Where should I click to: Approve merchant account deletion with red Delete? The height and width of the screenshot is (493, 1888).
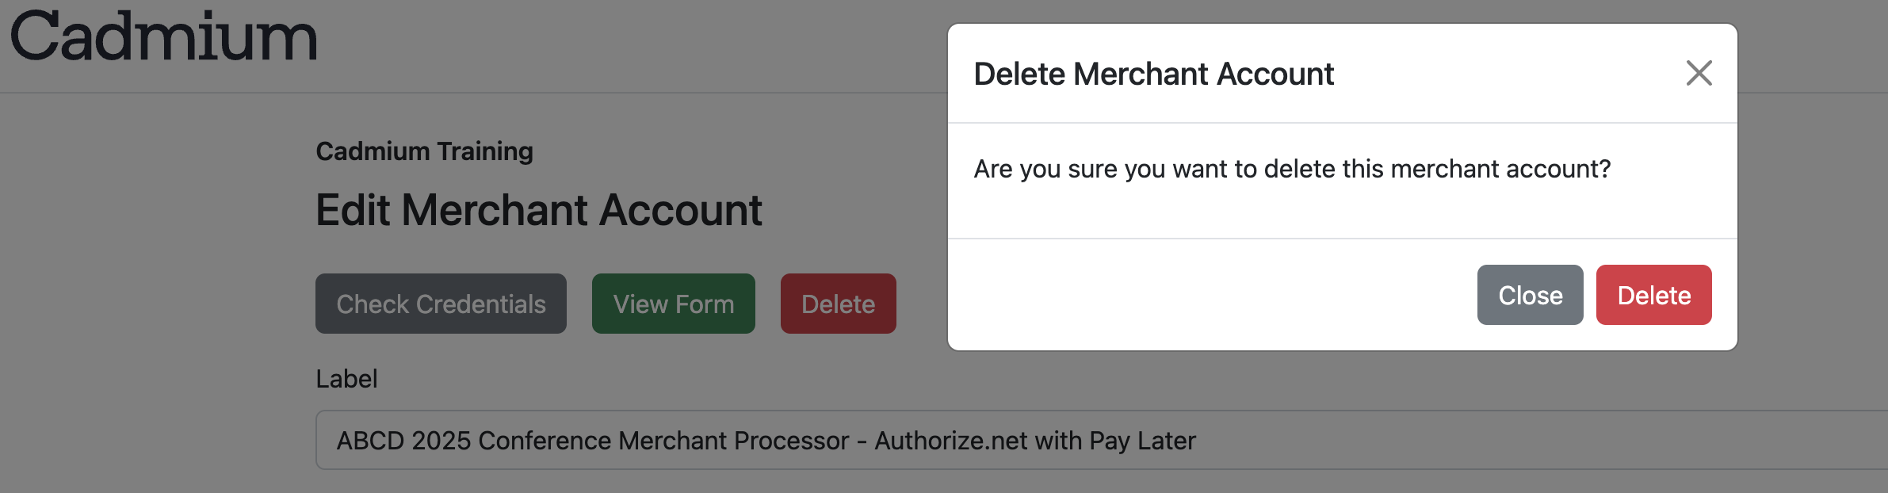pos(1653,294)
